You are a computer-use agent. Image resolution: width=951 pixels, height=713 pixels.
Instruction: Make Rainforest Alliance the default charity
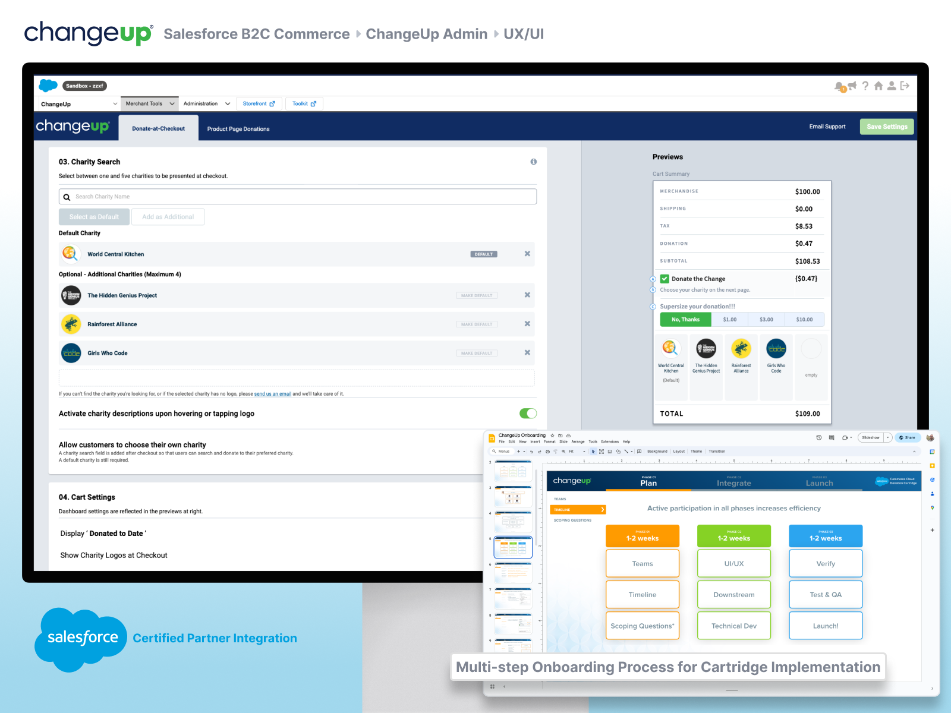[477, 324]
